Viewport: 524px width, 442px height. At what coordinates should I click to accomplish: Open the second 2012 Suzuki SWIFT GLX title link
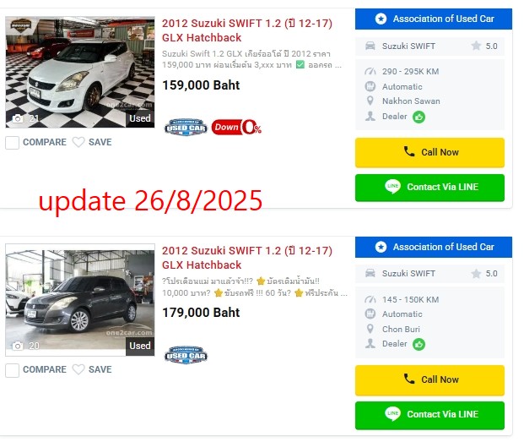[247, 258]
